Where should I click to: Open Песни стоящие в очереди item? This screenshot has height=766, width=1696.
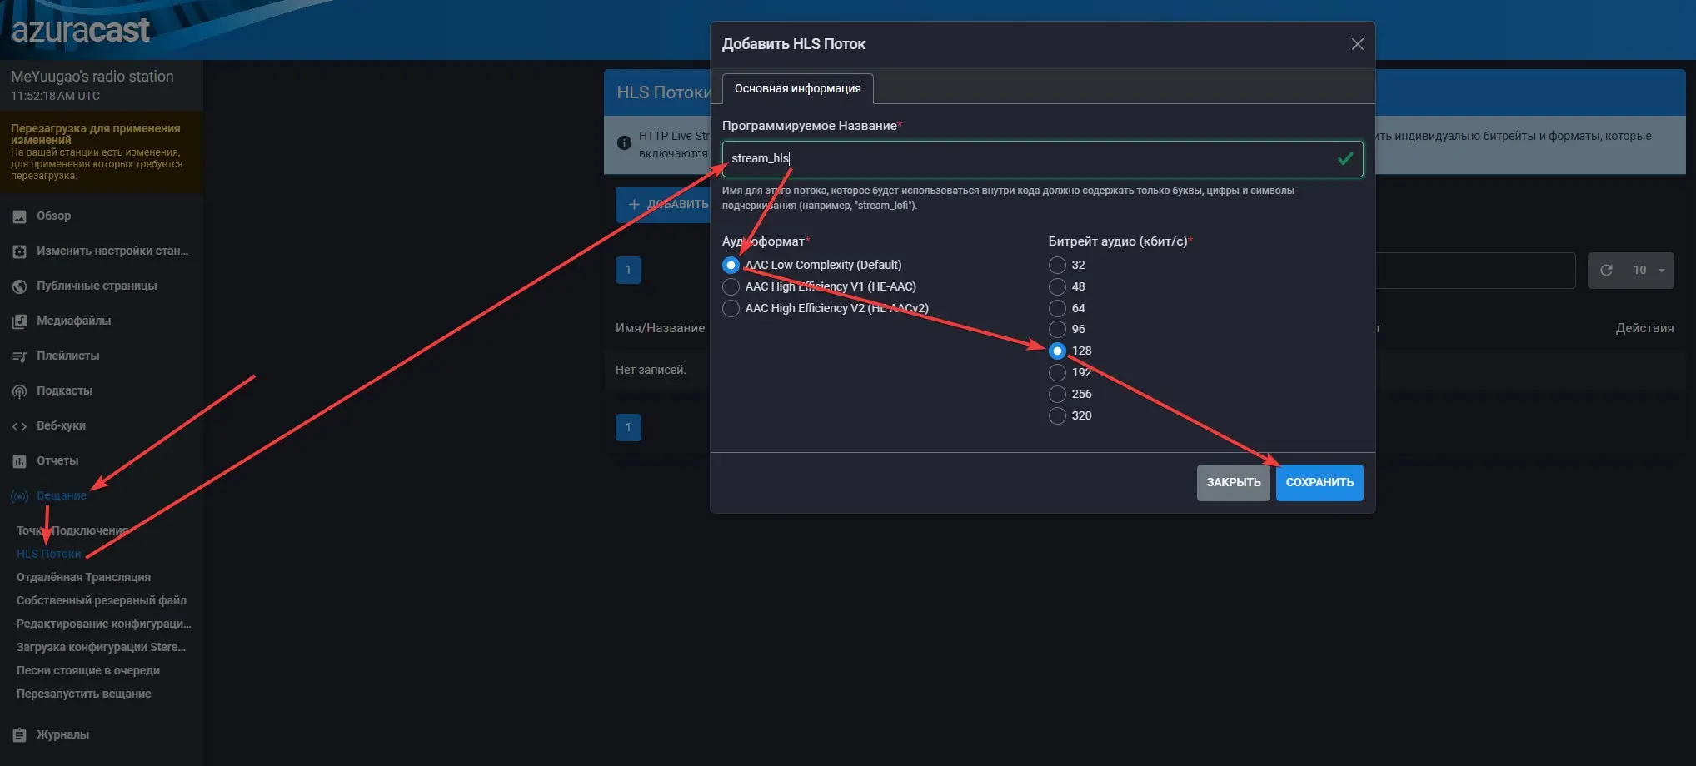(88, 671)
